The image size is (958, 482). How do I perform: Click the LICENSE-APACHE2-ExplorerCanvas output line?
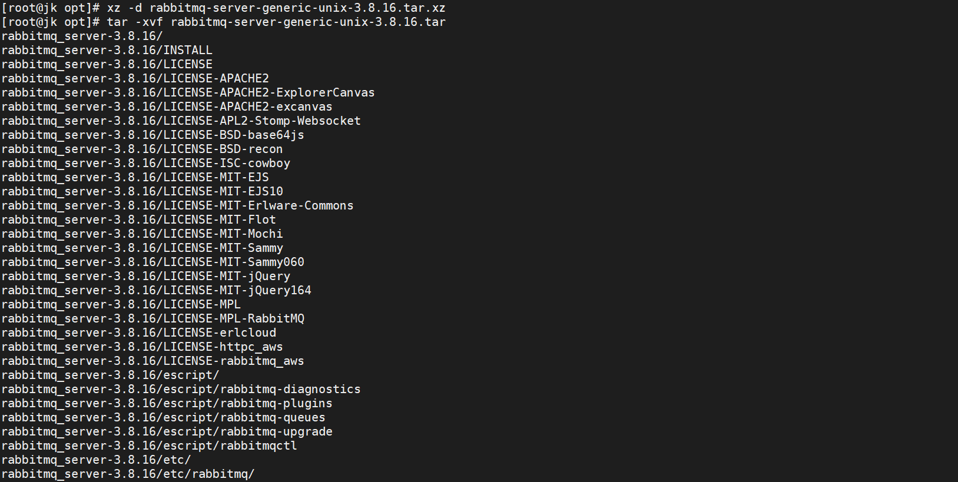tap(188, 93)
